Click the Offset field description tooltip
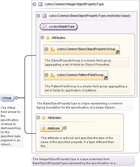The image size is (140, 167). click(12, 126)
